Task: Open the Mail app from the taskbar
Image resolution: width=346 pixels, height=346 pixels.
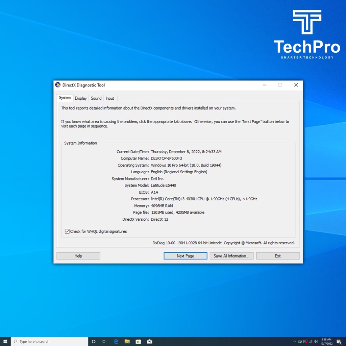Action: (x=149, y=341)
